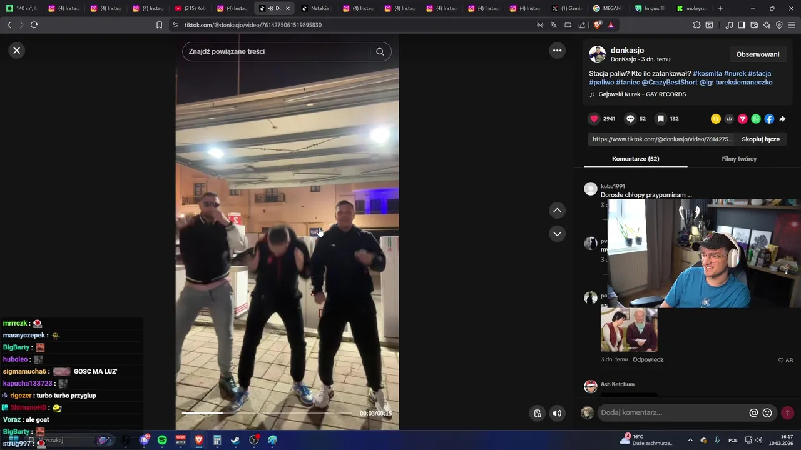Toggle video sound with speaker icon
Image resolution: width=801 pixels, height=450 pixels.
coord(557,413)
